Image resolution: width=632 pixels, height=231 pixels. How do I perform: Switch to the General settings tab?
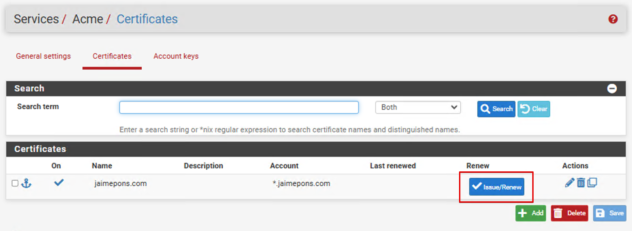(43, 56)
